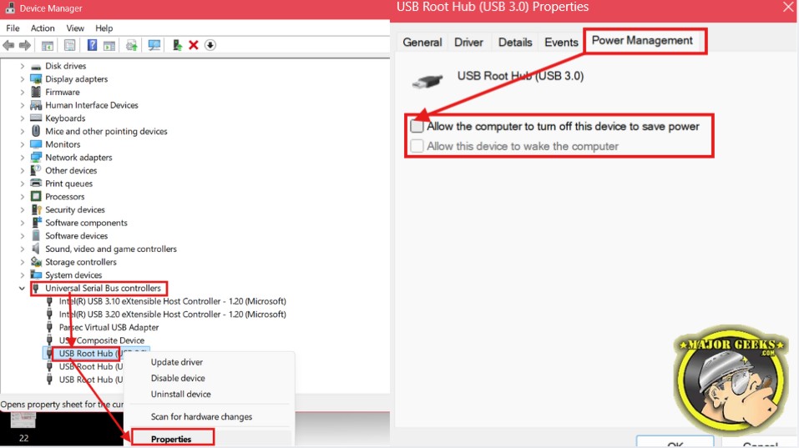The image size is (799, 448).
Task: Choose Properties in the context menu
Action: 171,439
